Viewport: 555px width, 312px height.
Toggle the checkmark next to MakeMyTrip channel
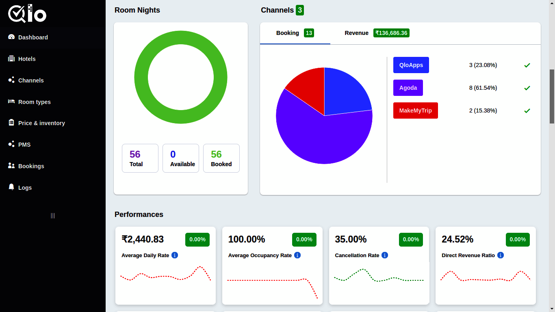[x=527, y=110]
